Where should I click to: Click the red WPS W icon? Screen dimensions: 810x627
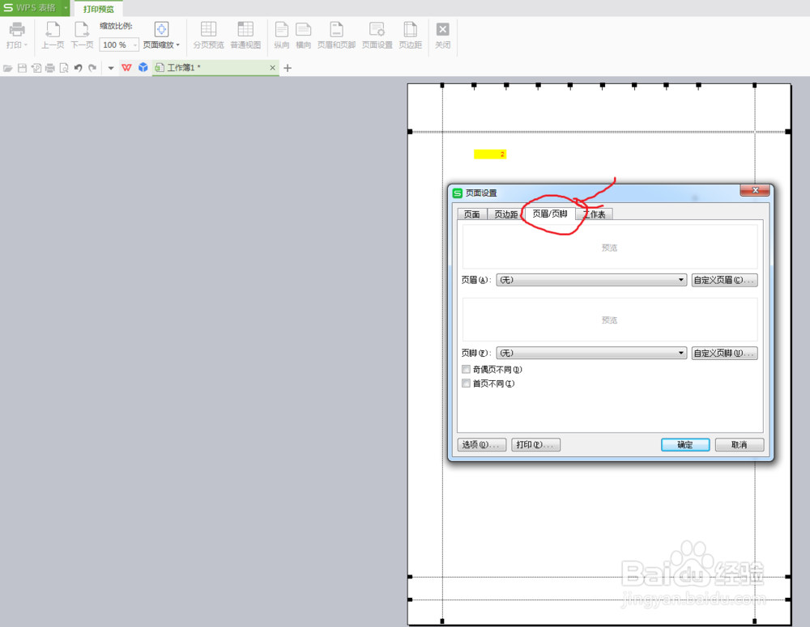pyautogui.click(x=126, y=68)
